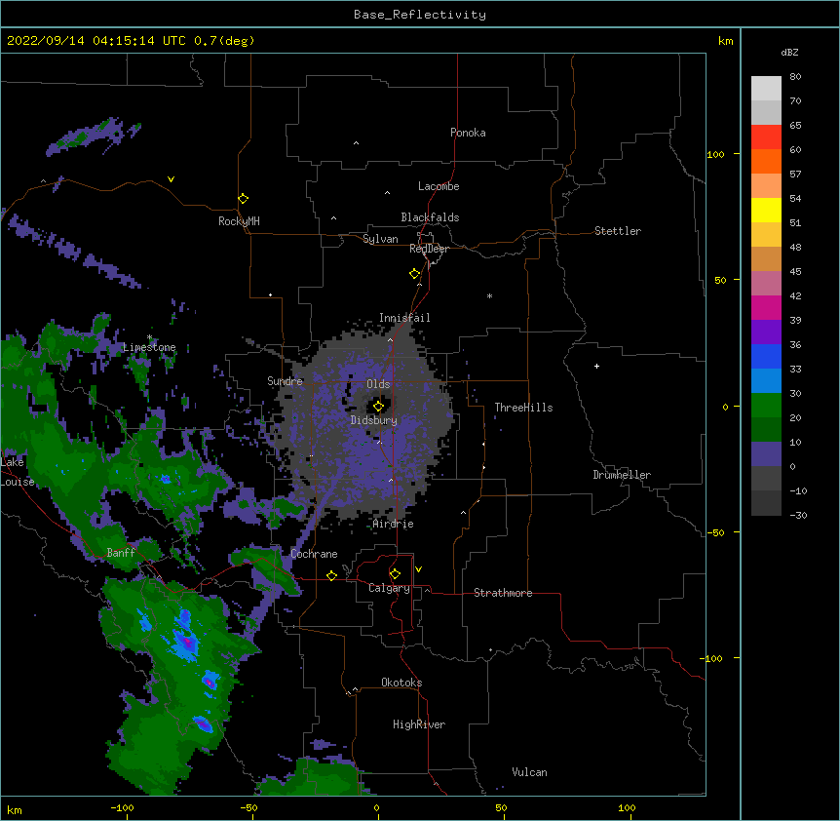The image size is (840, 821).
Task: Click the -30 value at the legend bottom
Action: point(798,515)
